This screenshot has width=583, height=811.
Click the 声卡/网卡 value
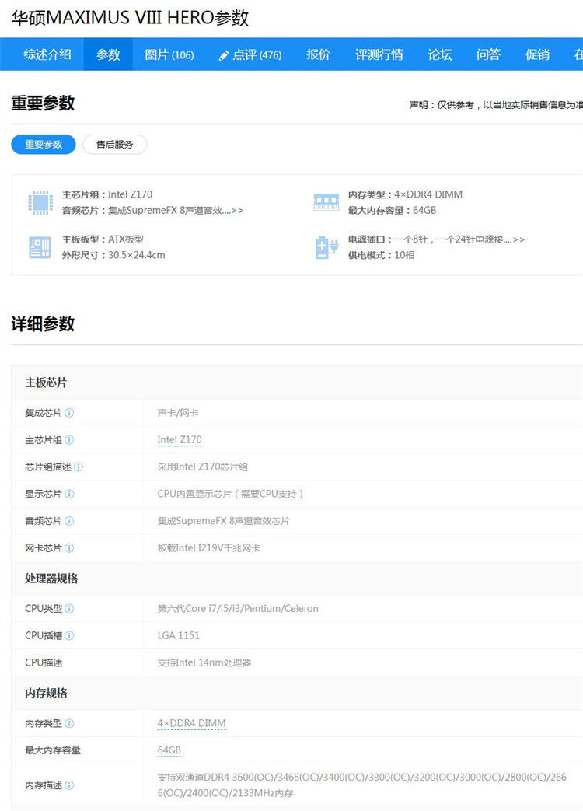[x=178, y=413]
